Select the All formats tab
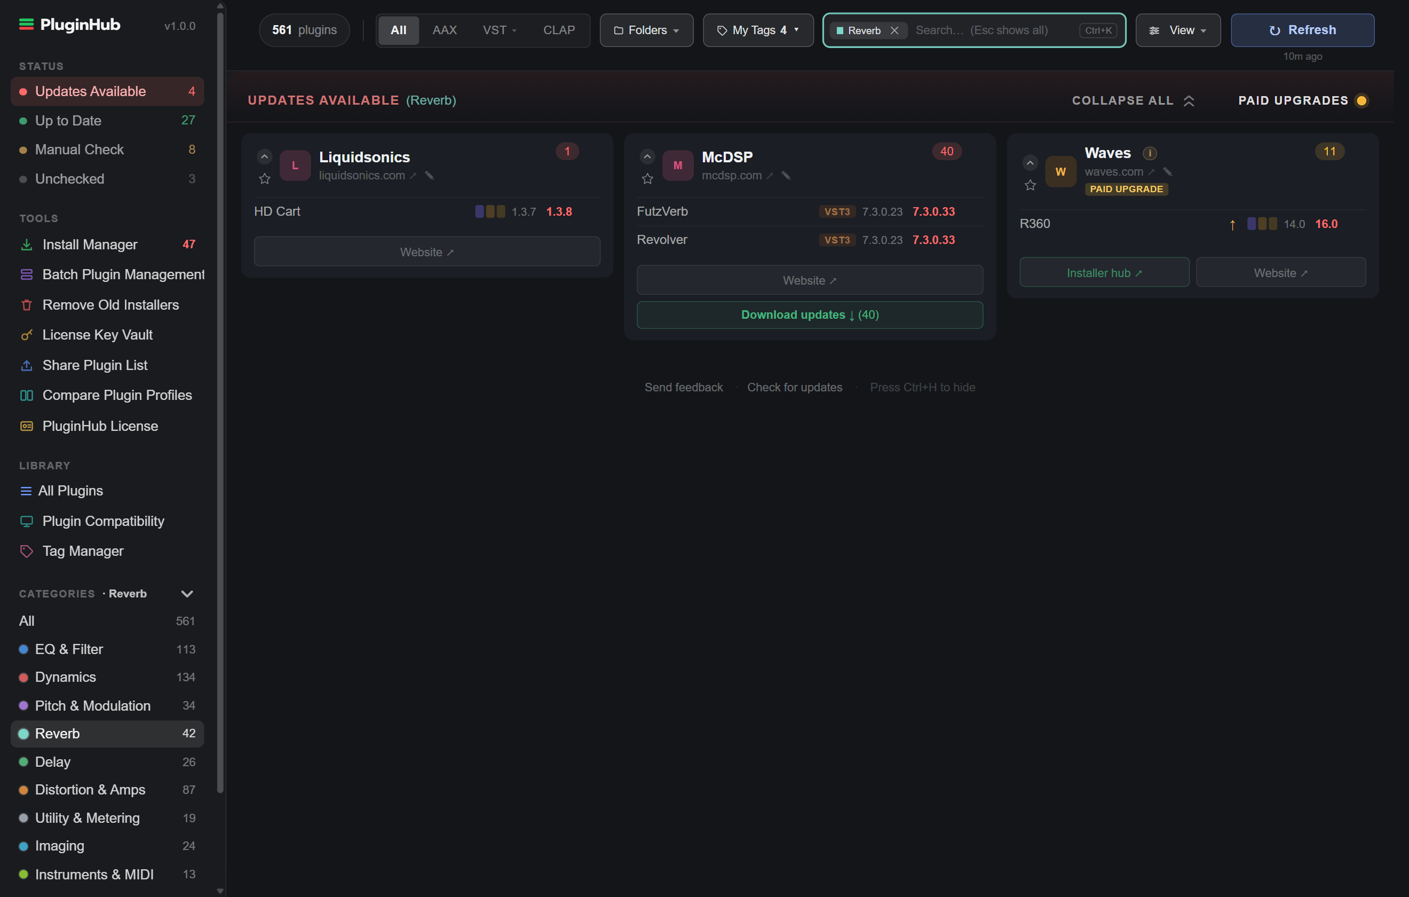 click(x=399, y=30)
